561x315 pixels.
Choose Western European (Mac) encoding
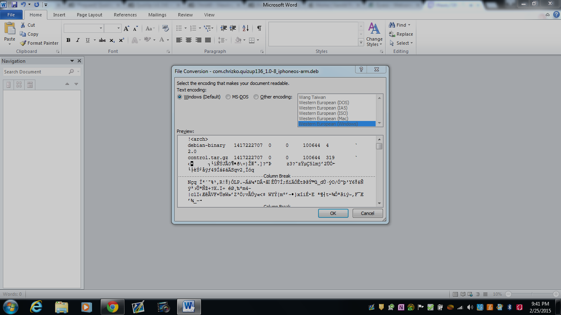click(x=323, y=119)
